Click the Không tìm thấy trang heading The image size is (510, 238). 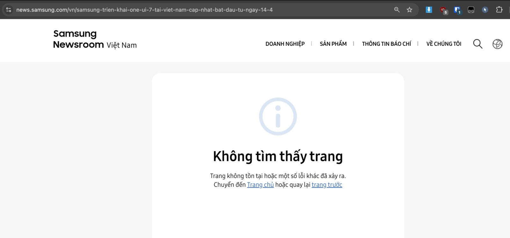(x=278, y=156)
